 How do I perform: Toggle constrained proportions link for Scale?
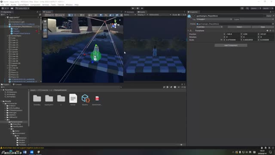pos(221,40)
